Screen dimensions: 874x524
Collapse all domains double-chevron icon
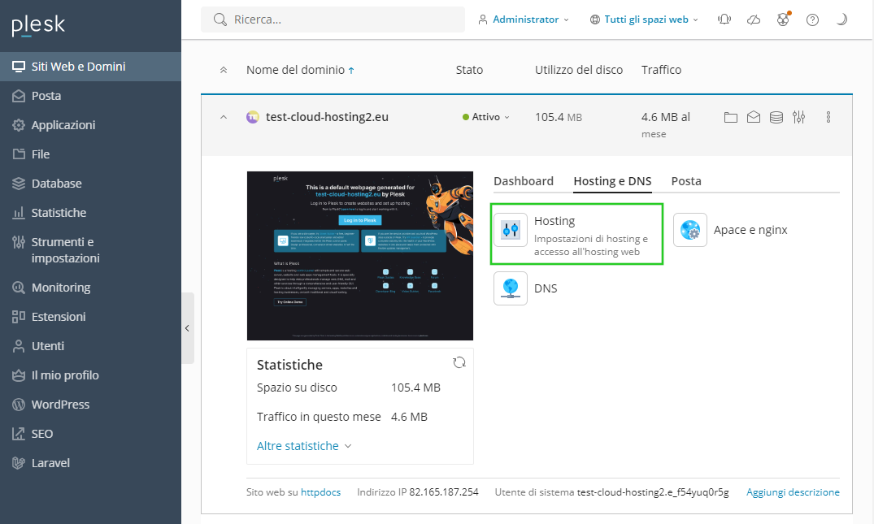coord(224,70)
